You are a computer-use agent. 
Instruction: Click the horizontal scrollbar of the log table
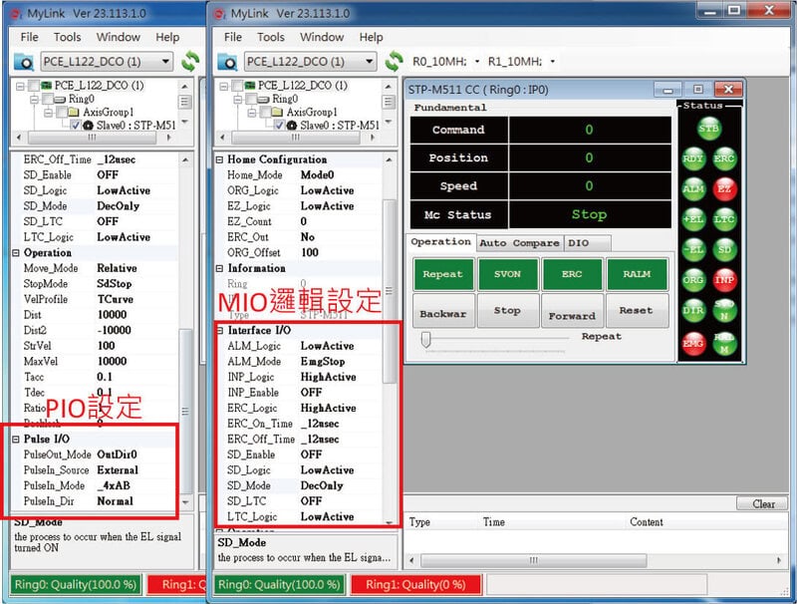tap(534, 560)
